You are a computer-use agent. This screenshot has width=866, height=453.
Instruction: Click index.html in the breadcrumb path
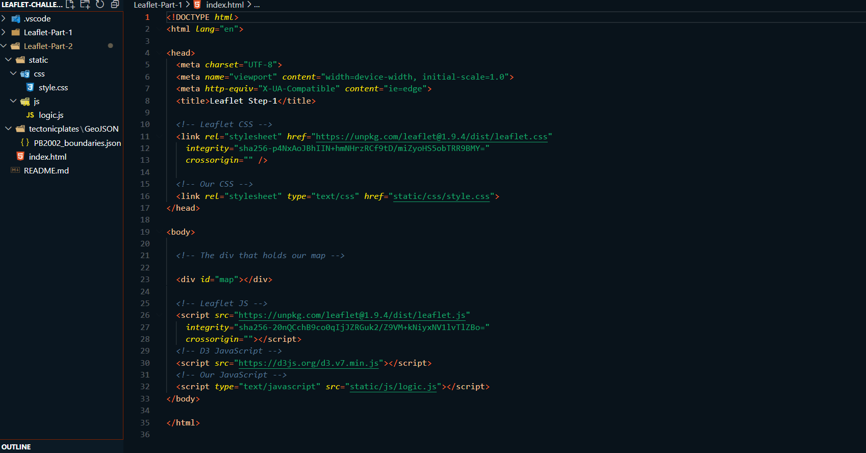[224, 5]
